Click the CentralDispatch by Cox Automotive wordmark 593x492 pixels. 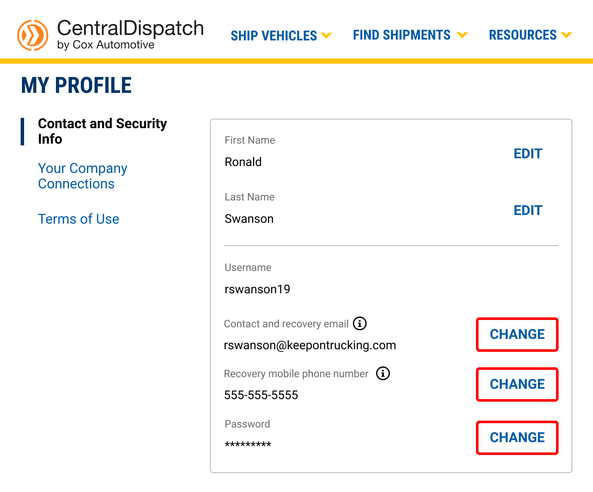pos(130,34)
